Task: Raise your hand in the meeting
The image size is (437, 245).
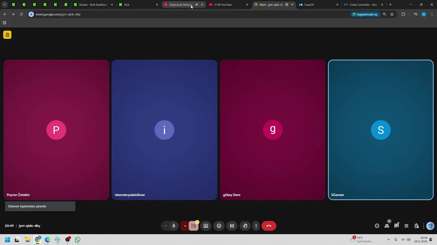Action: [245, 226]
